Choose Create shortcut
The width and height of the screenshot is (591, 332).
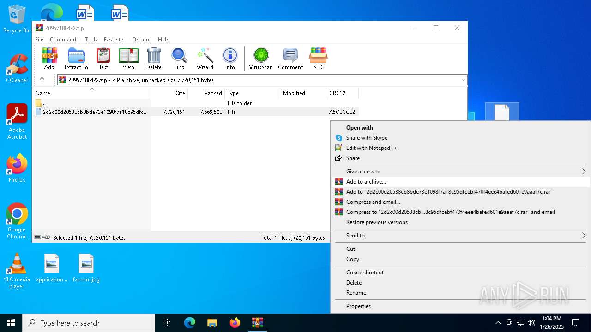tap(461, 273)
